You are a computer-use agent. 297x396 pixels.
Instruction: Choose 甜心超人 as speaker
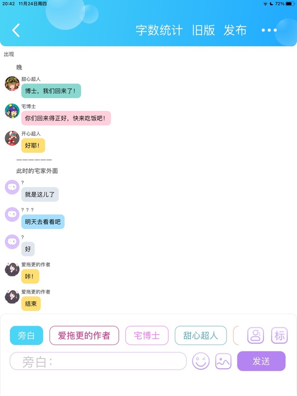point(200,335)
